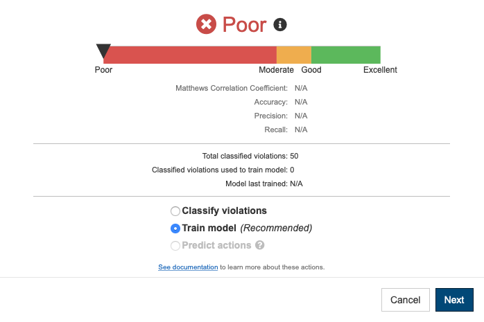This screenshot has width=484, height=322.
Task: Select the Train model radio button
Action: pos(175,229)
